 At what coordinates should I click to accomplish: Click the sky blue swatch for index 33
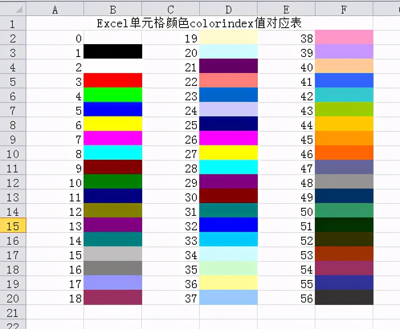coord(229,240)
